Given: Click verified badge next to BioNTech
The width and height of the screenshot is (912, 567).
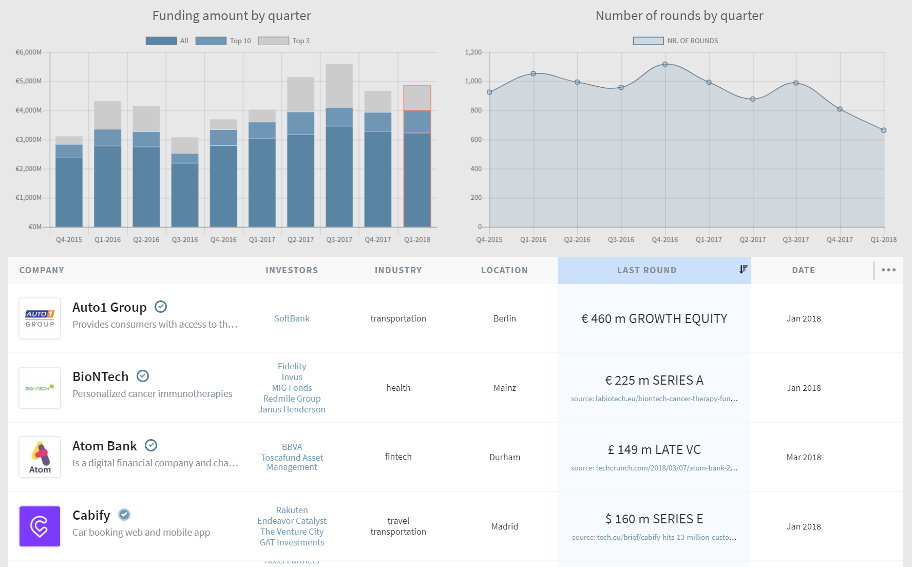Looking at the screenshot, I should (x=143, y=376).
